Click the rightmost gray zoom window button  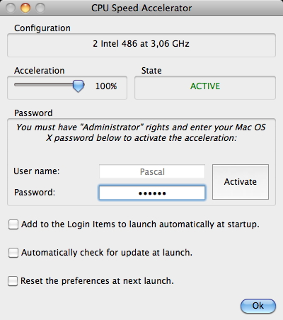click(x=40, y=8)
